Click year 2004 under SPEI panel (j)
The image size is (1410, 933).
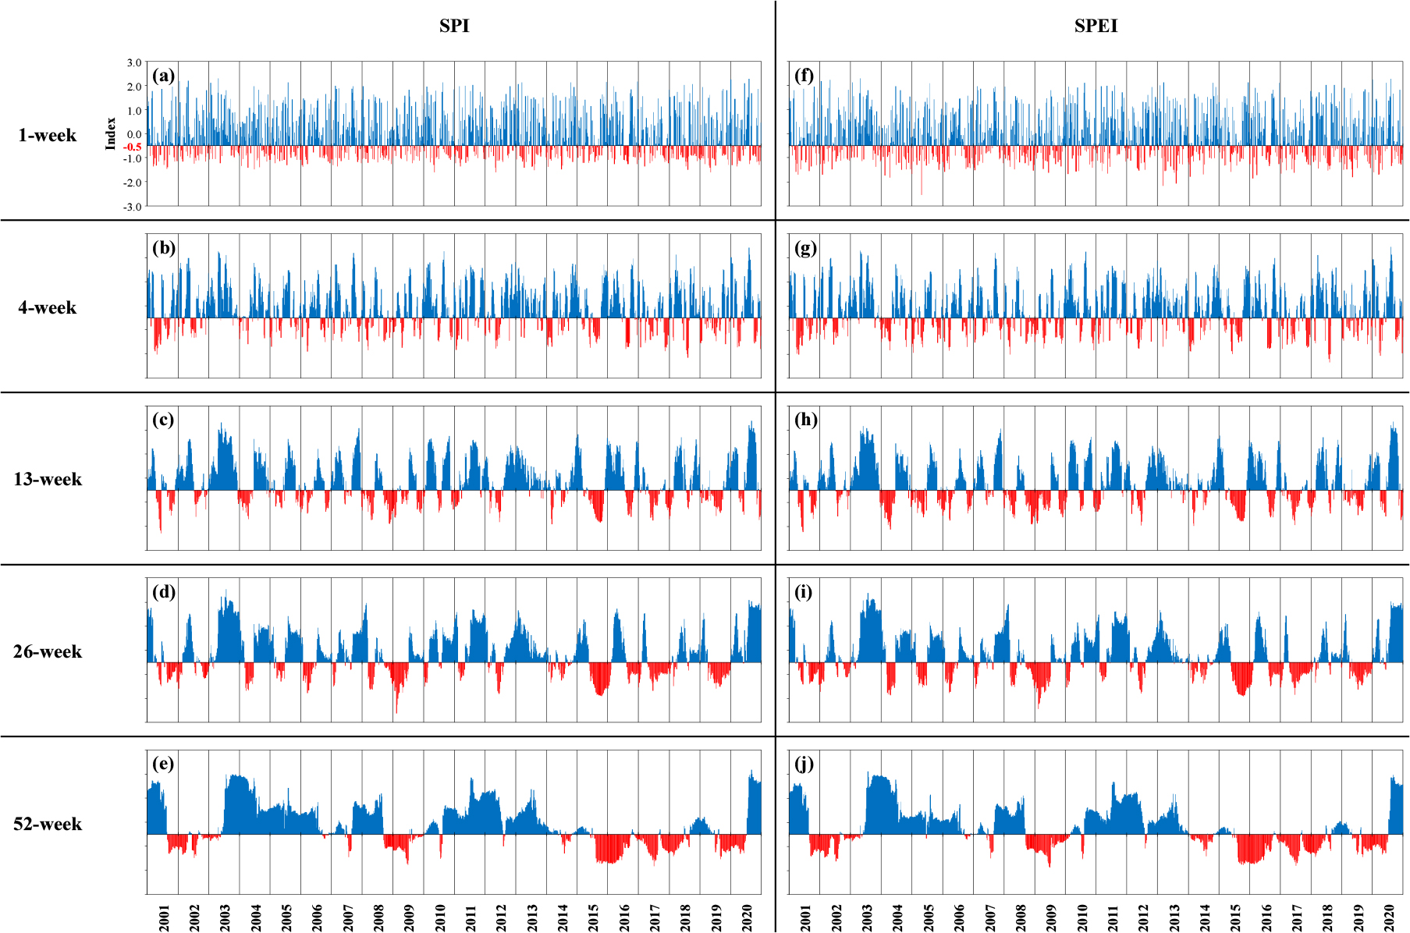[897, 917]
